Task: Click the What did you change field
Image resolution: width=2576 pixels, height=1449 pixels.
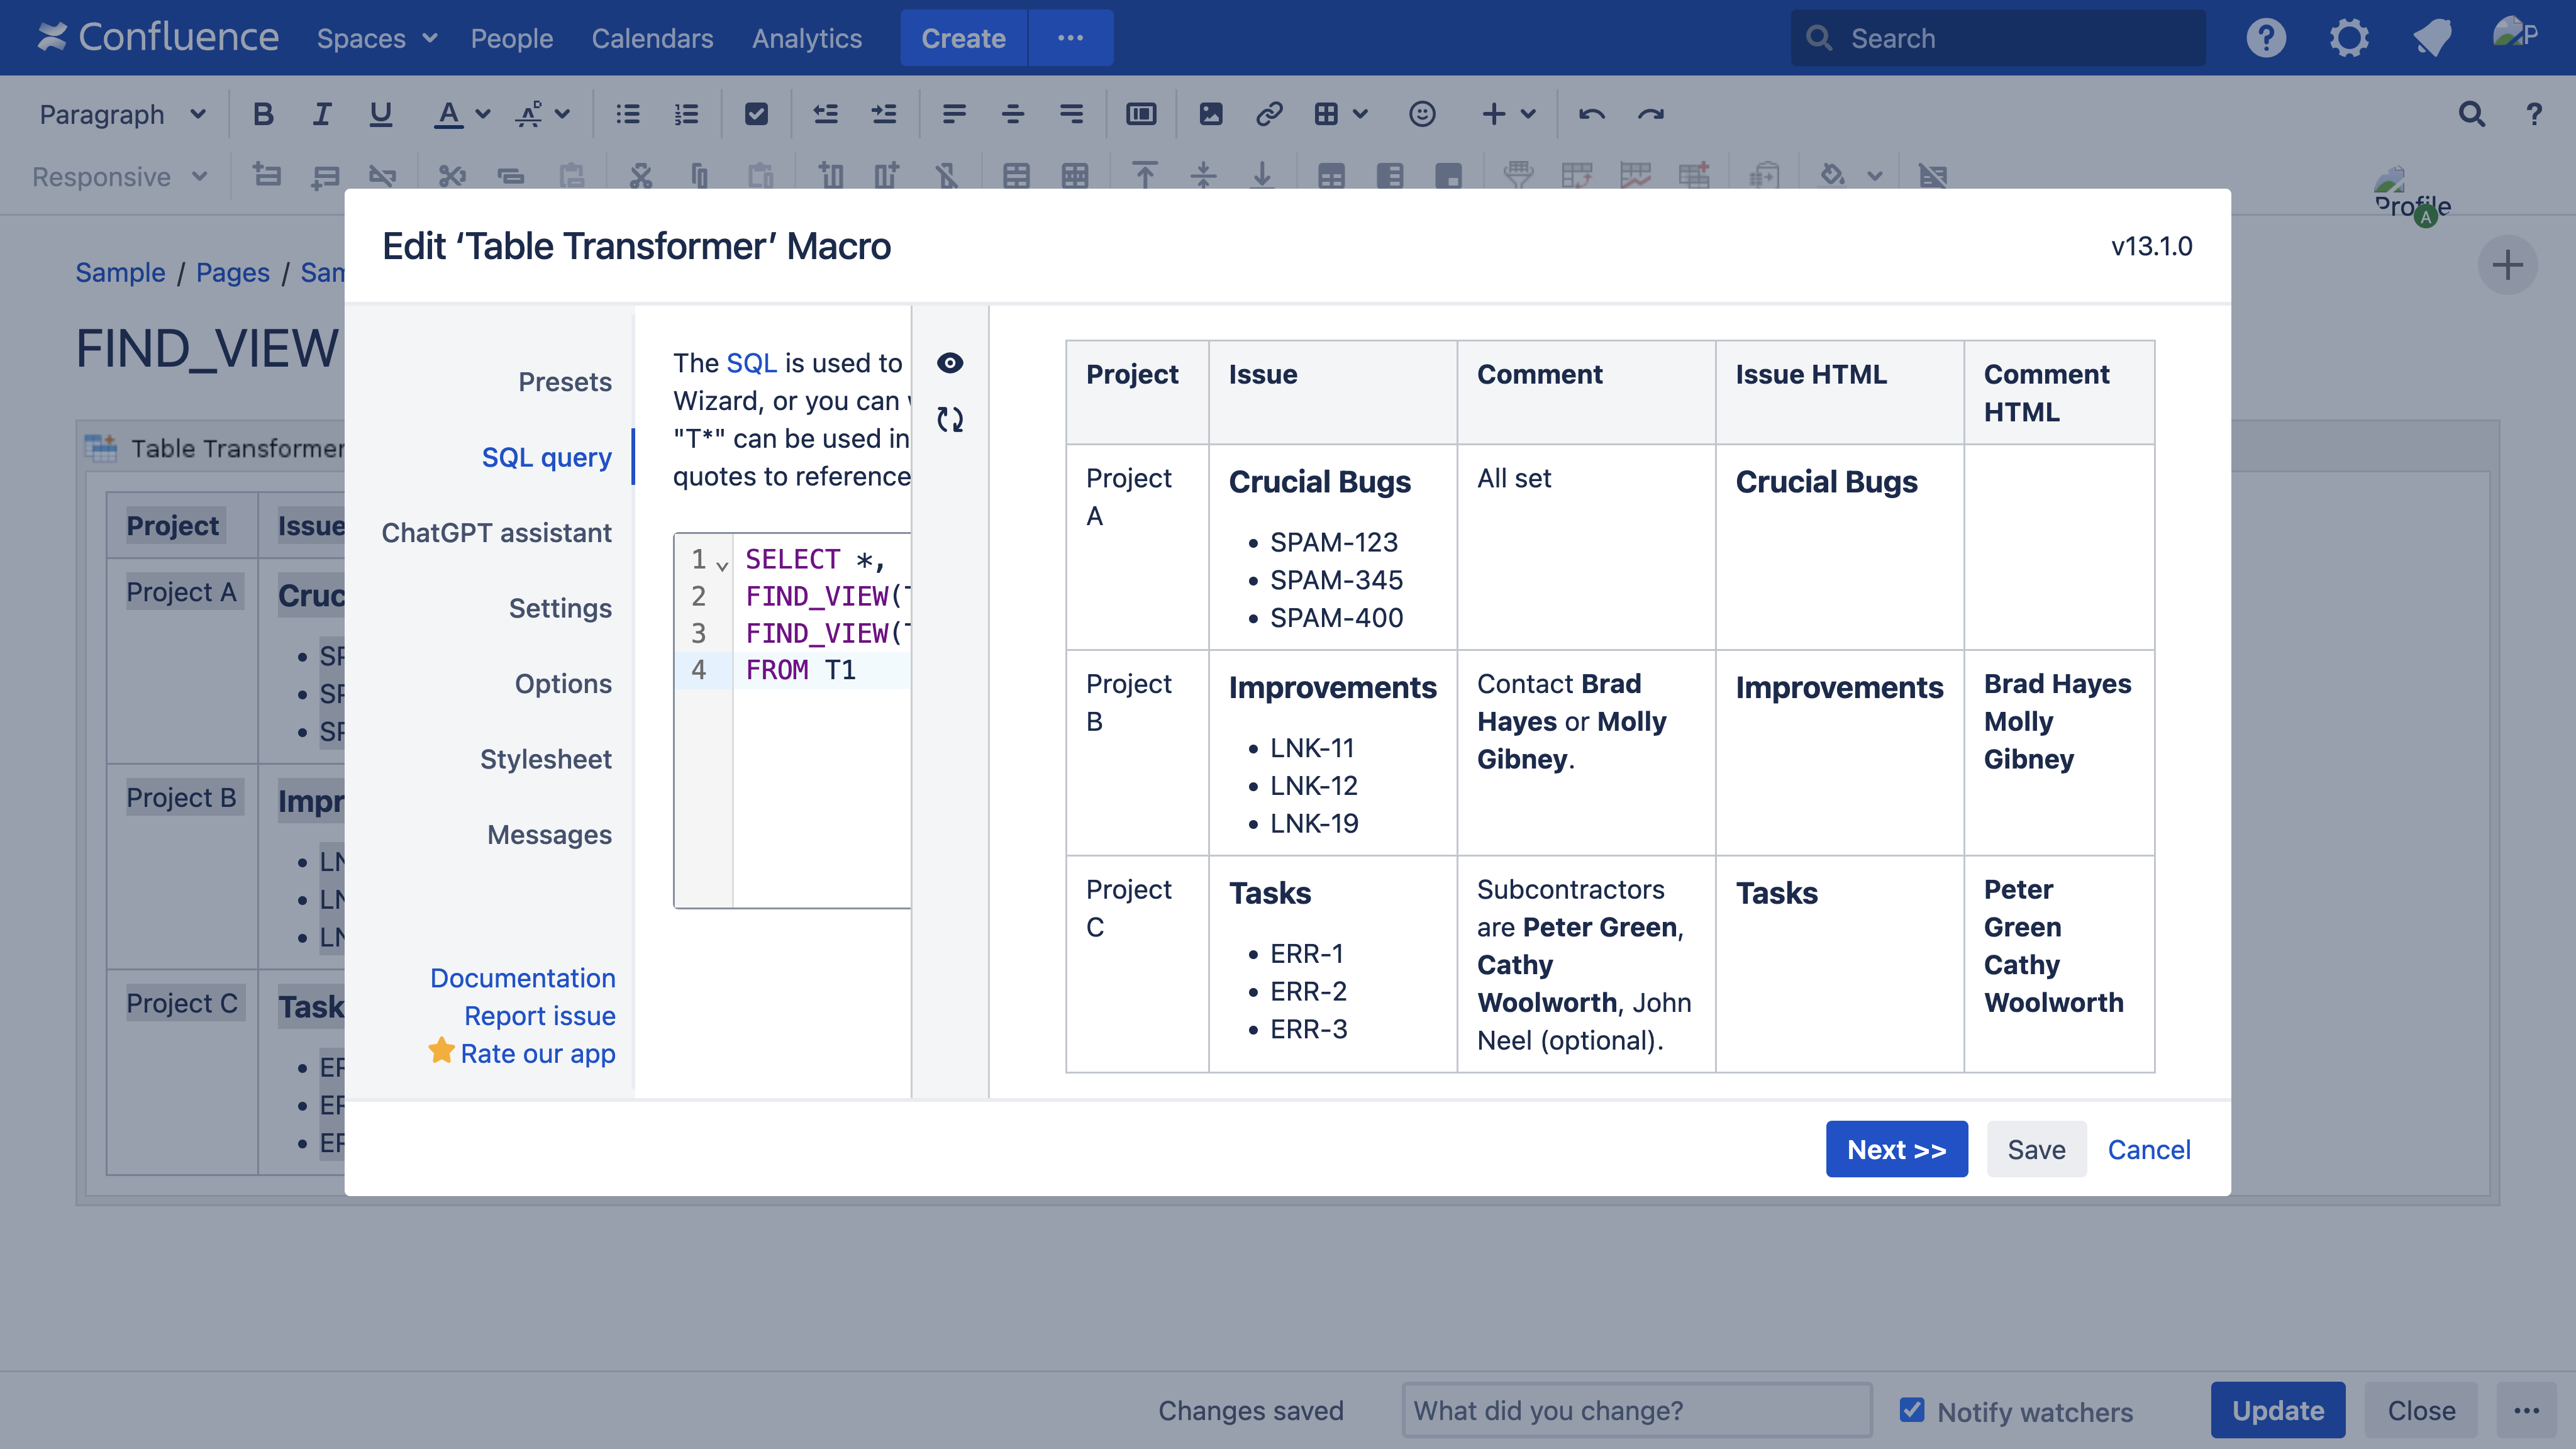Action: [x=1636, y=1410]
